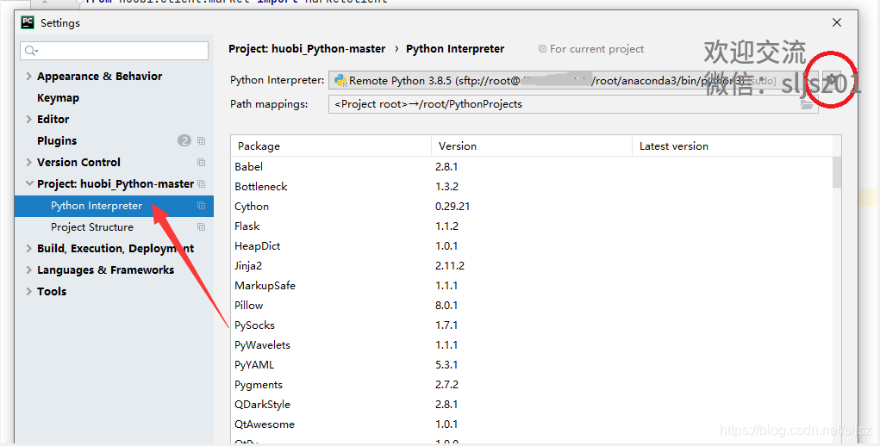Select the PySocks package row

532,325
